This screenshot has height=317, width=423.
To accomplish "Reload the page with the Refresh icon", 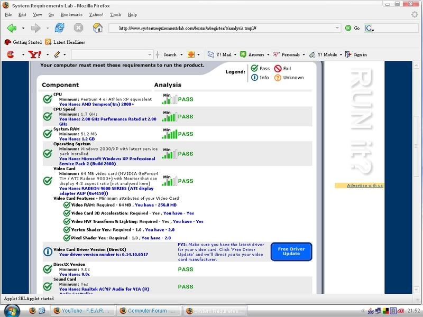I will [59, 28].
